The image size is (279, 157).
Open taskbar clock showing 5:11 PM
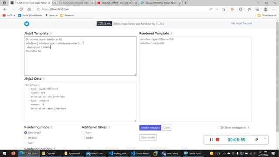tap(263, 154)
